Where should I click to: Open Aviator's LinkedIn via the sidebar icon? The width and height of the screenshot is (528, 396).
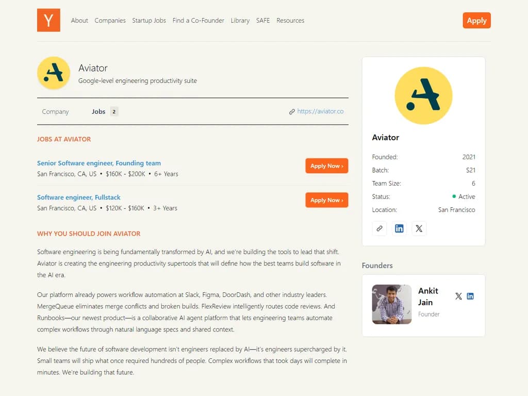click(399, 228)
